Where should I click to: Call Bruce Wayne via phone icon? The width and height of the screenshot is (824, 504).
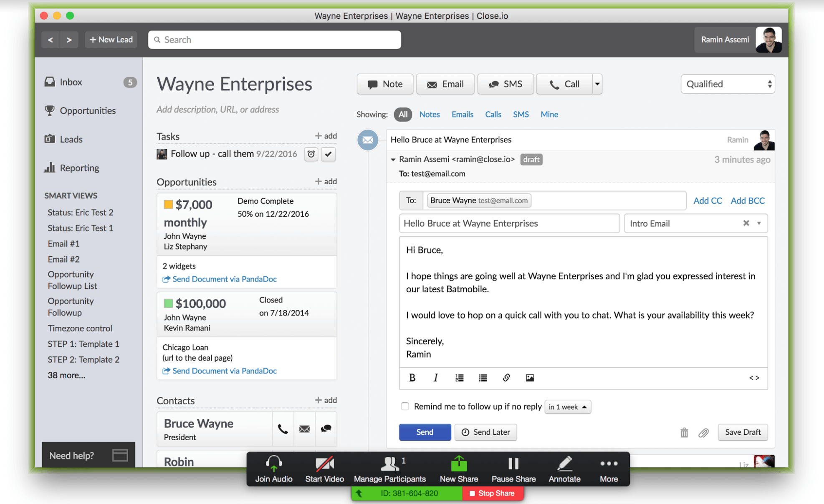click(283, 429)
